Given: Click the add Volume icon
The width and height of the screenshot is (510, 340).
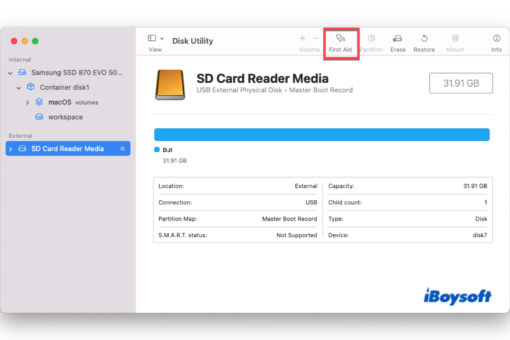Looking at the screenshot, I should click(303, 38).
